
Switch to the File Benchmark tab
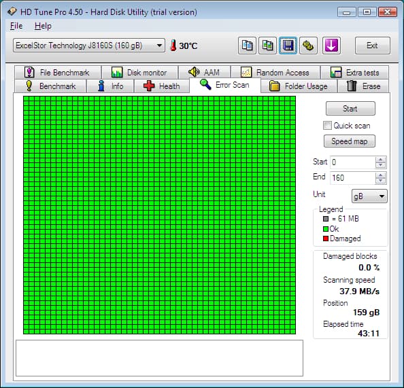[x=58, y=72]
